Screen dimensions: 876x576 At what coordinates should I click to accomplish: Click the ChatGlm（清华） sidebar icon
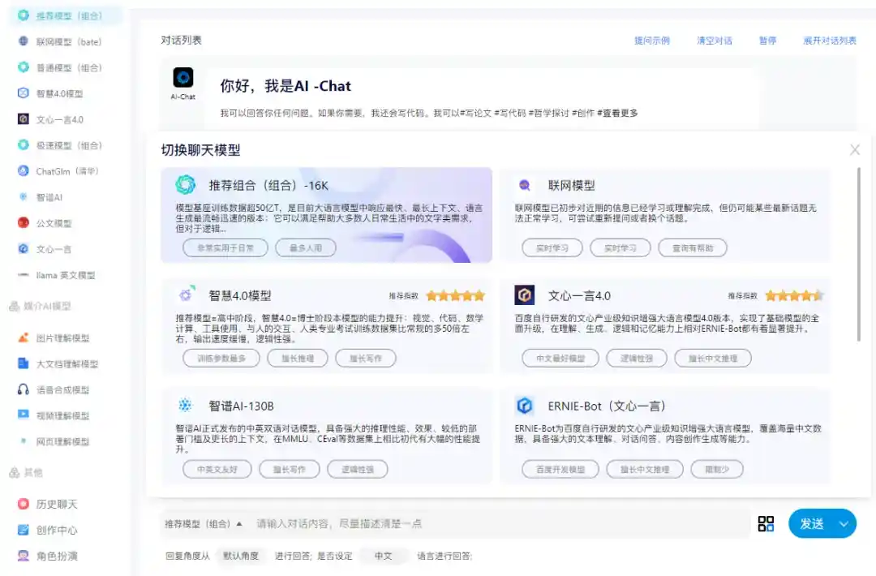pyautogui.click(x=23, y=171)
